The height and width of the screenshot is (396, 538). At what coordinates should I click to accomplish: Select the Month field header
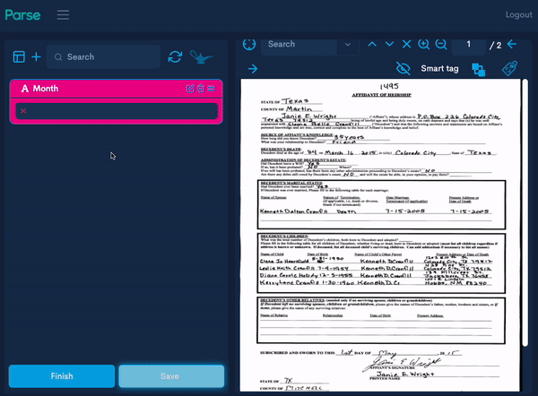117,89
